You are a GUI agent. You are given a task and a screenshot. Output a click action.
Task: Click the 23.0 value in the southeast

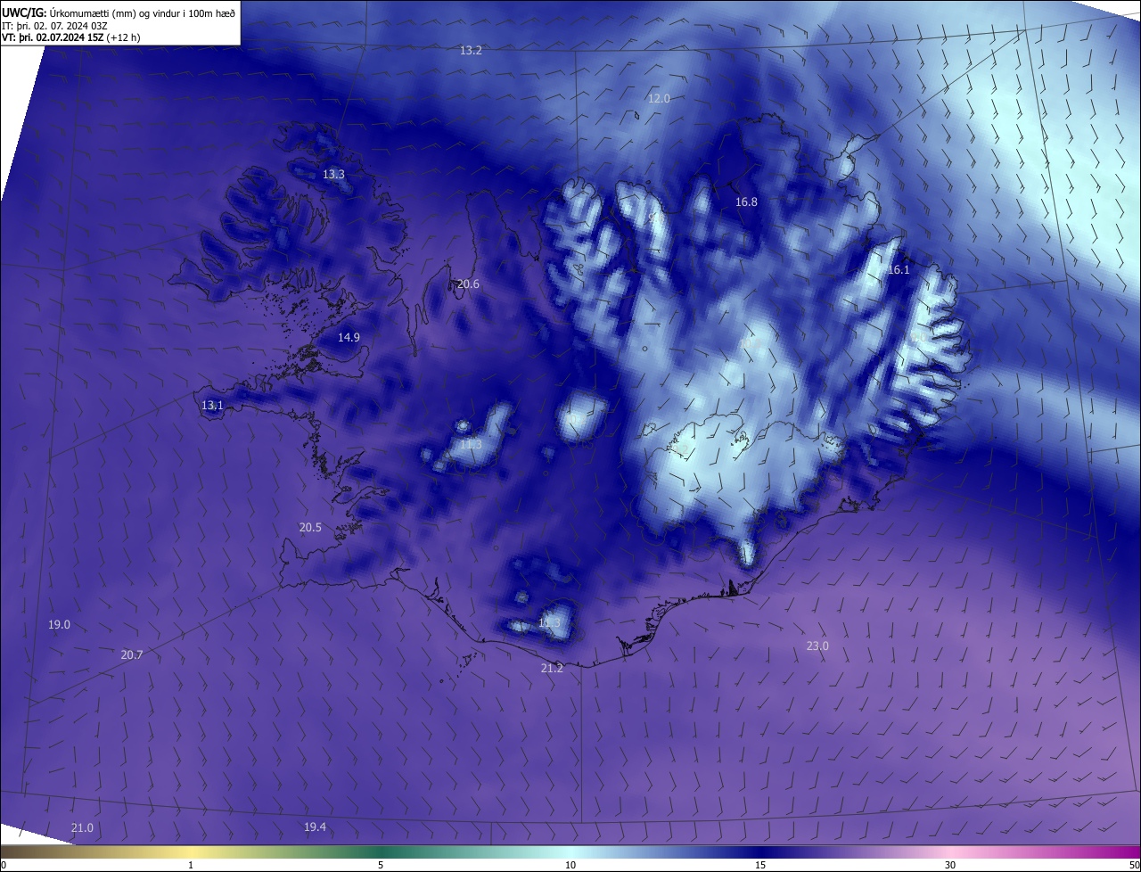click(x=817, y=646)
